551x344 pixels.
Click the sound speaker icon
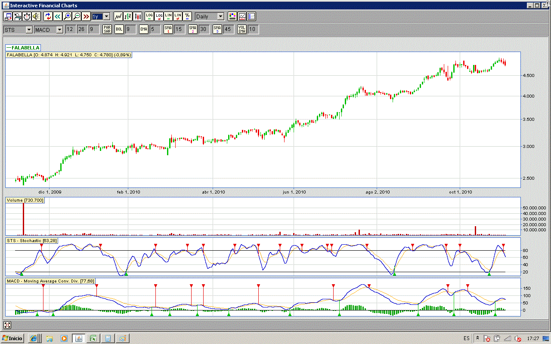pyautogui.click(x=36, y=16)
